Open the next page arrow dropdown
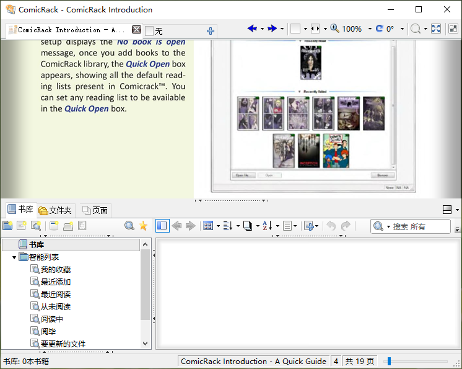Screen dimensions: 462x369 282,29
